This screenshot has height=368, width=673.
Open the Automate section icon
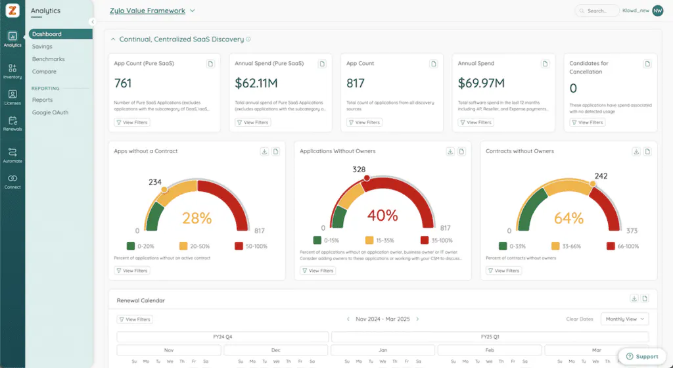point(12,155)
